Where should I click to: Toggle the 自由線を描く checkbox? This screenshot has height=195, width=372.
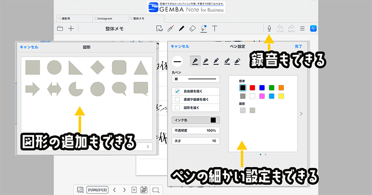tap(177, 91)
